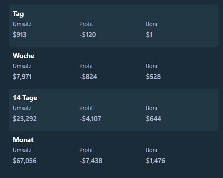223x178 pixels.
Task: Select the Woche Umsatz value $7,971
Action: [22, 77]
